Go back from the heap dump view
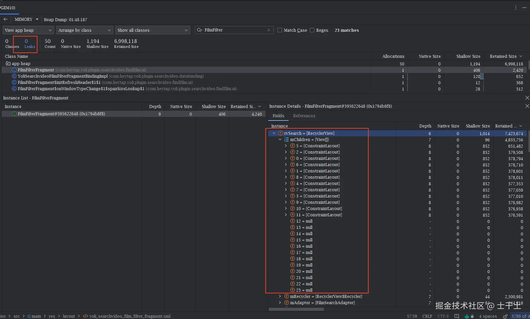The width and height of the screenshot is (530, 319). click(6, 19)
